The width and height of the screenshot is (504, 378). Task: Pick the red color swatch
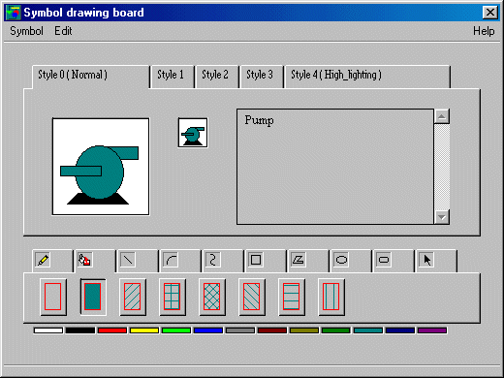(112, 331)
